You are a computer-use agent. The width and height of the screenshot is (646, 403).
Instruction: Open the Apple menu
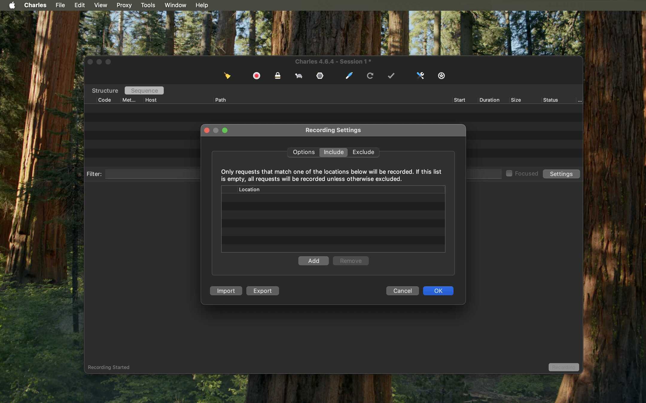coord(12,5)
